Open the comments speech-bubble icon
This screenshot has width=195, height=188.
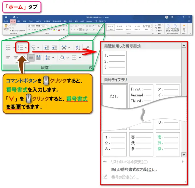[189, 21]
